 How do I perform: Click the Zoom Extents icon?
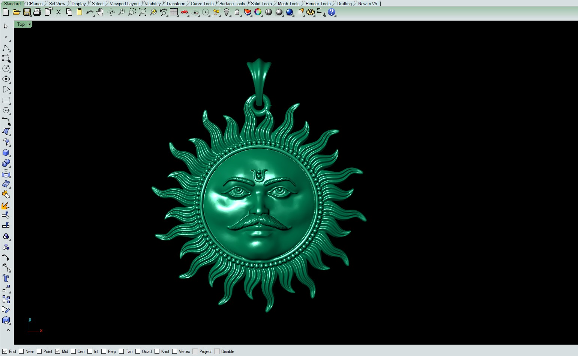tap(143, 12)
